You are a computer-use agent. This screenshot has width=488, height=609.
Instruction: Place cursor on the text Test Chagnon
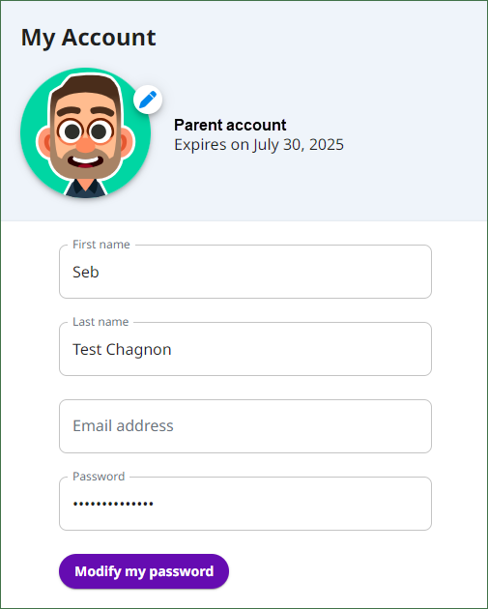point(122,350)
